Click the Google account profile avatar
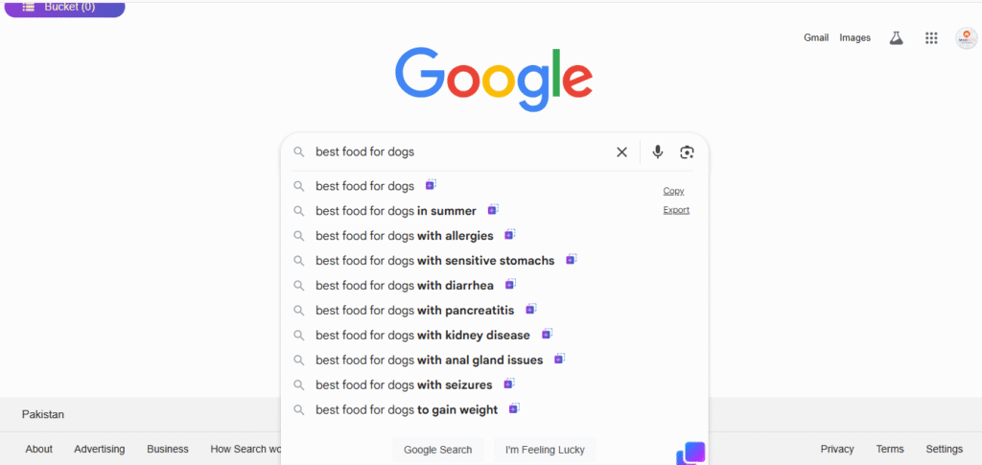 point(966,38)
